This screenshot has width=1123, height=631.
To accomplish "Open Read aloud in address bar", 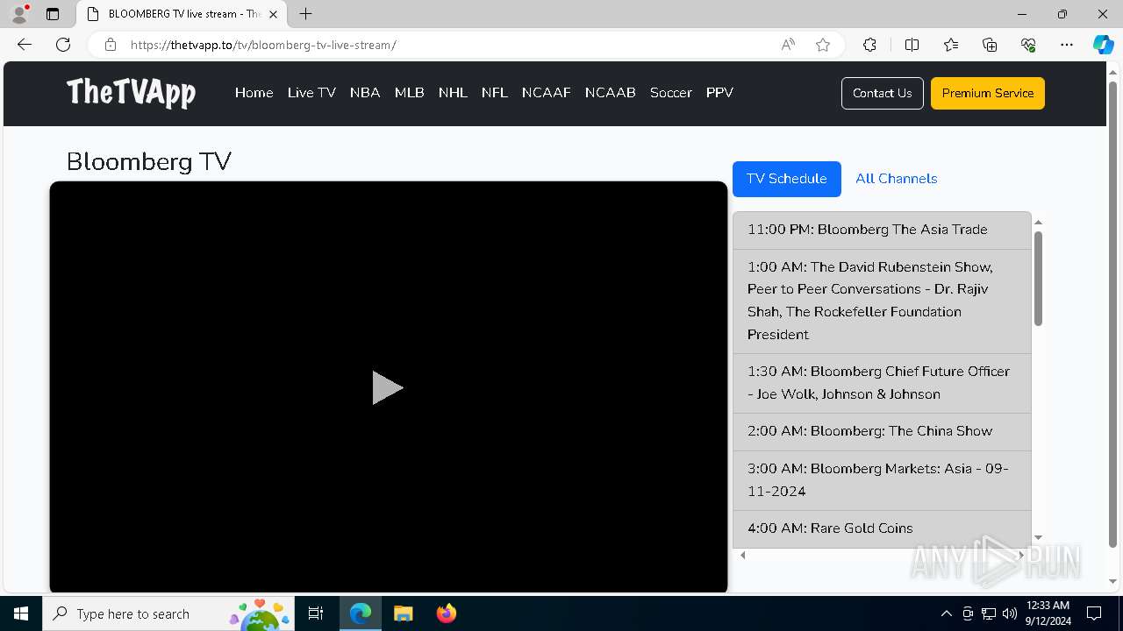I will (788, 45).
